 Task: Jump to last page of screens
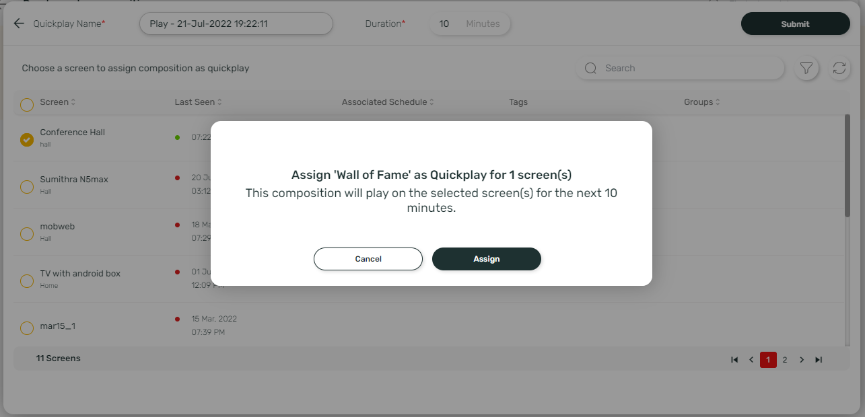pyautogui.click(x=819, y=360)
